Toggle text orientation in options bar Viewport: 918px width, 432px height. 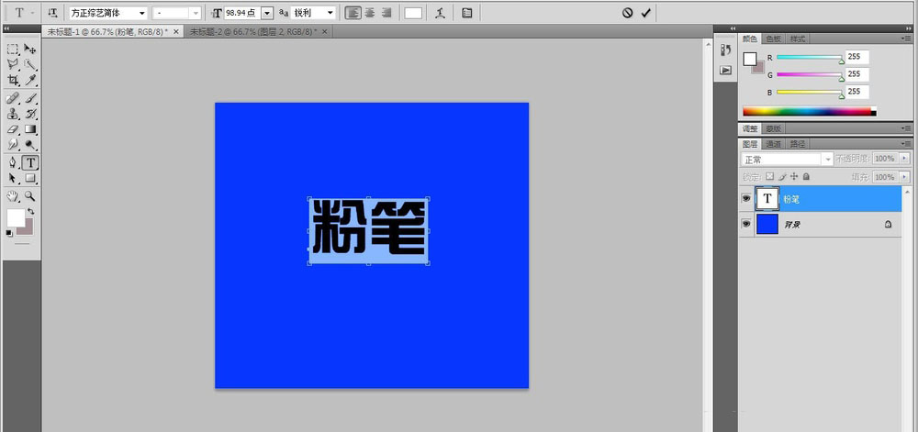click(52, 13)
